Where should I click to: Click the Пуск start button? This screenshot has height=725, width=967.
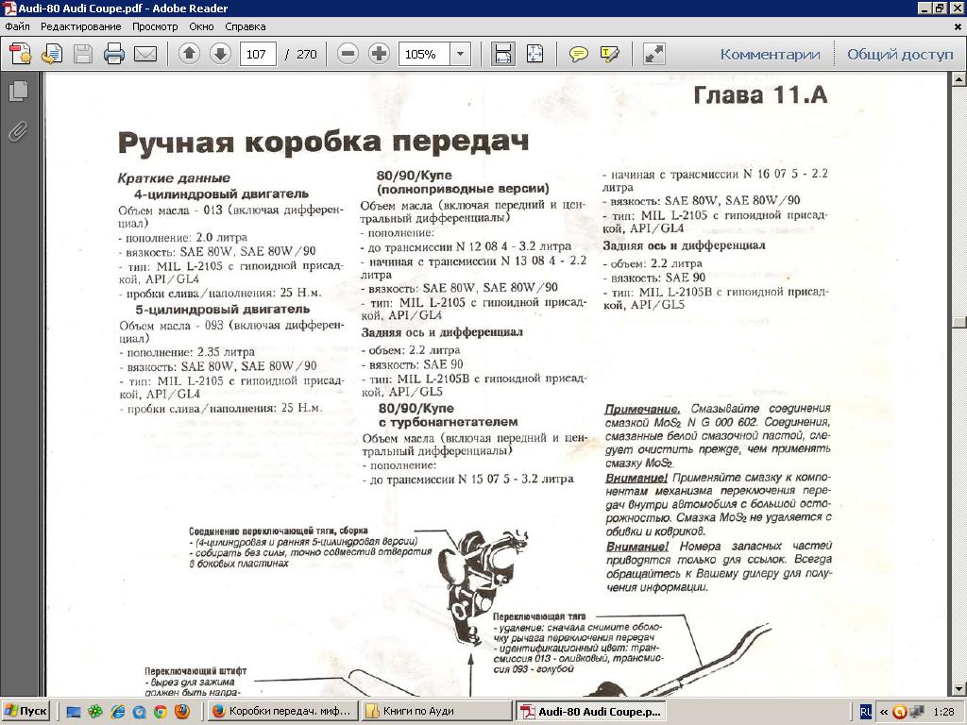point(25,711)
